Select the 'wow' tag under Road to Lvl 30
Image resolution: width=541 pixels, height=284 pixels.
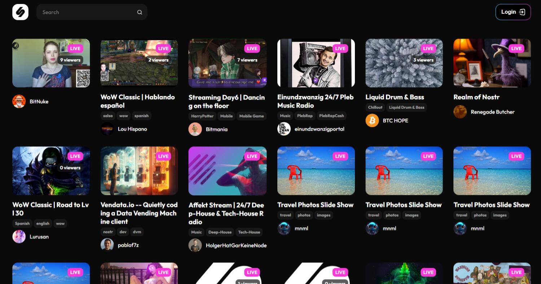click(x=60, y=223)
